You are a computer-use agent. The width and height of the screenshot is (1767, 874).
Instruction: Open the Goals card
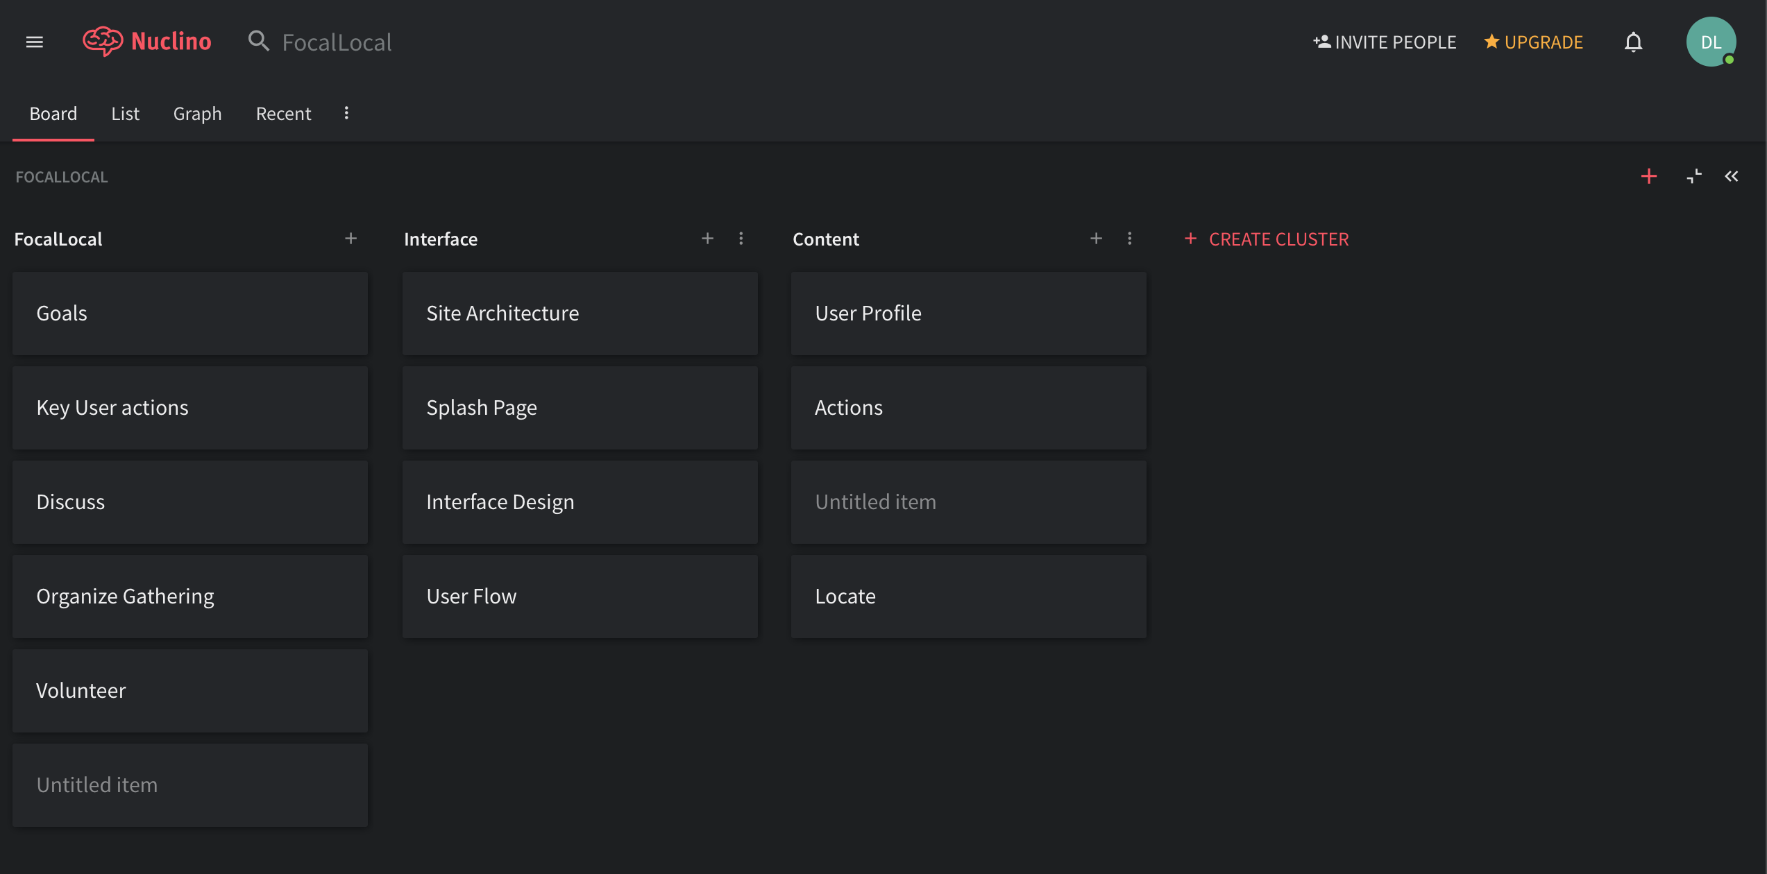click(190, 314)
